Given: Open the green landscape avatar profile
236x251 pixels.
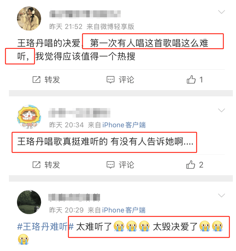Looking at the screenshot, I should pos(29,202).
